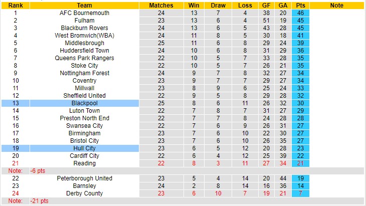Click the Note column header
366x206 pixels.
tap(337, 6)
